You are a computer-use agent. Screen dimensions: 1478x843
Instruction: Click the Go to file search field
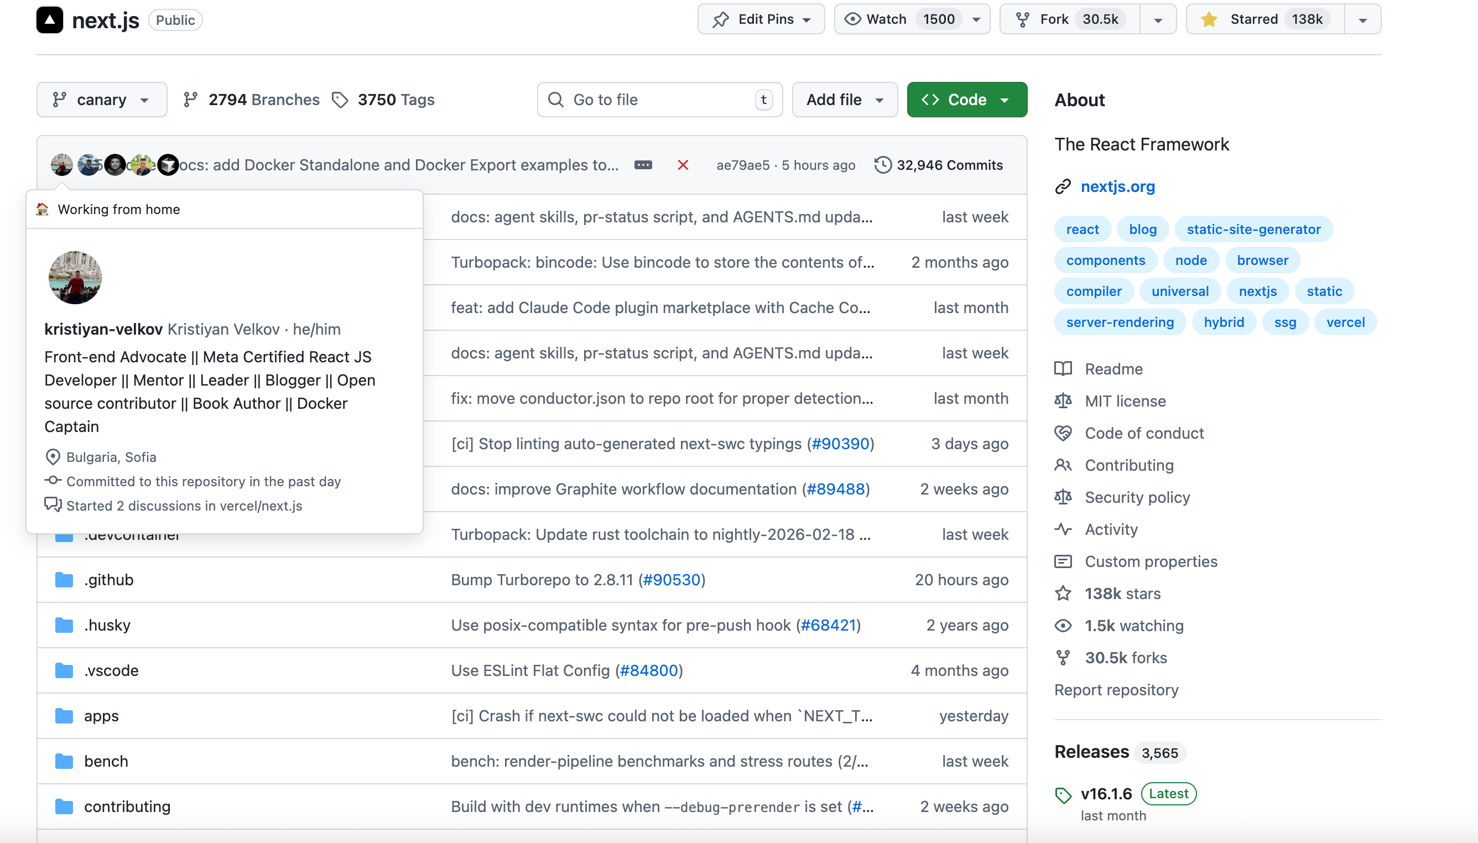659,100
